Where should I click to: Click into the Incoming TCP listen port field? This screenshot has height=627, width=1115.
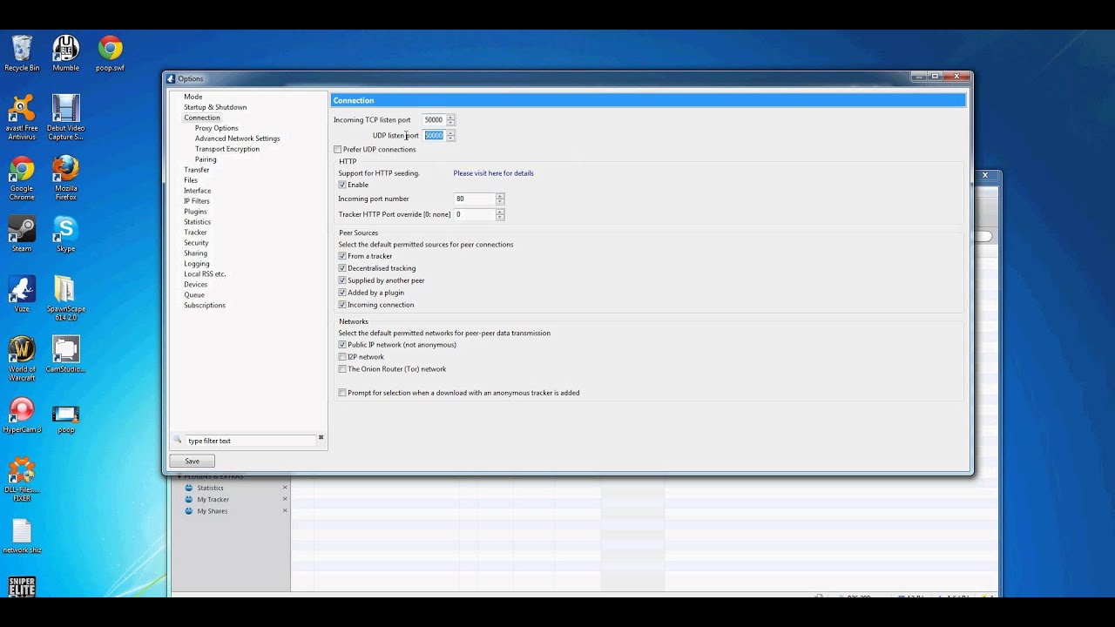point(434,119)
